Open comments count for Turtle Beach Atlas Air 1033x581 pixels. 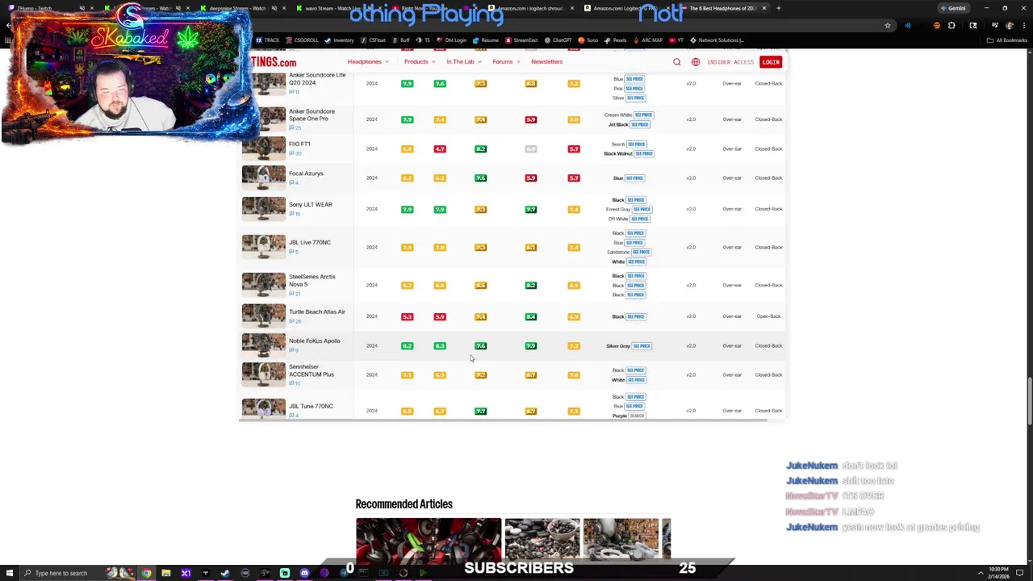click(x=295, y=321)
